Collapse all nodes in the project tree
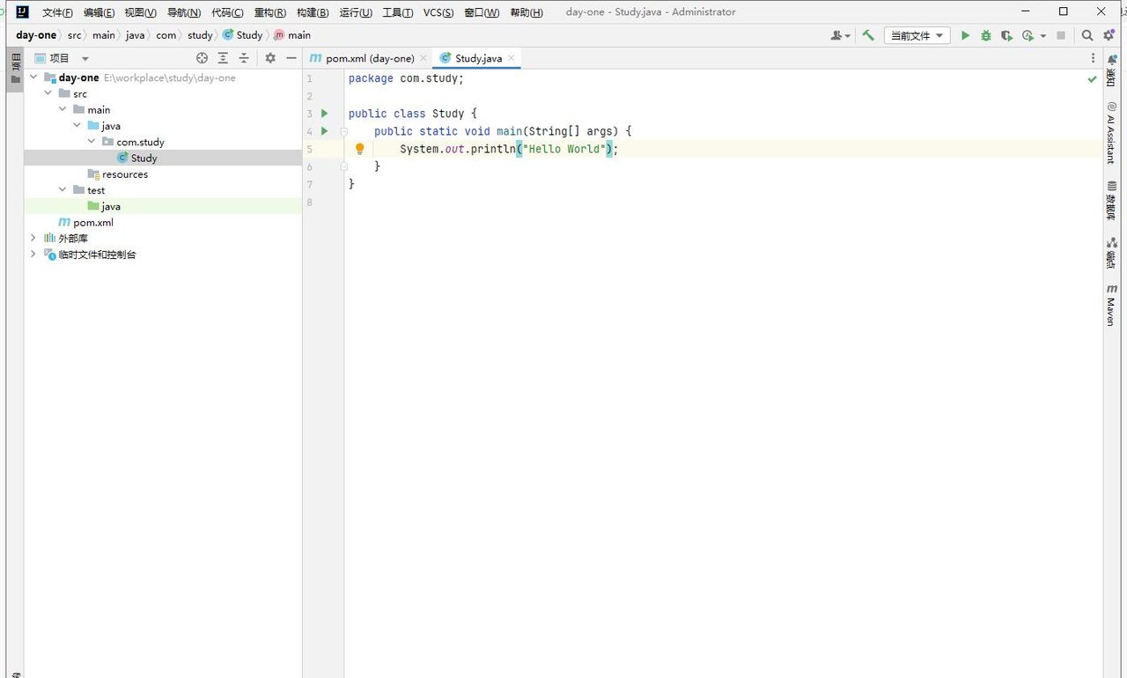1127x678 pixels. point(244,58)
